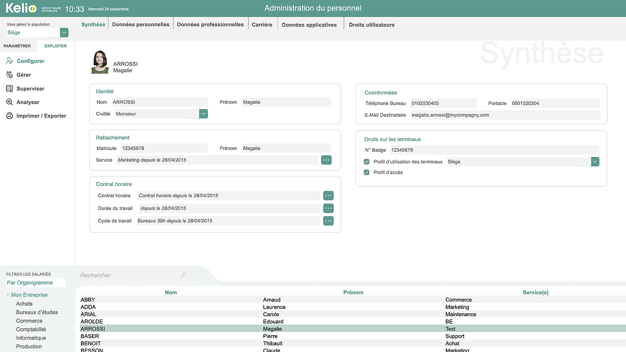
Task: Select the Gérer sidebar icon
Action: click(x=23, y=75)
